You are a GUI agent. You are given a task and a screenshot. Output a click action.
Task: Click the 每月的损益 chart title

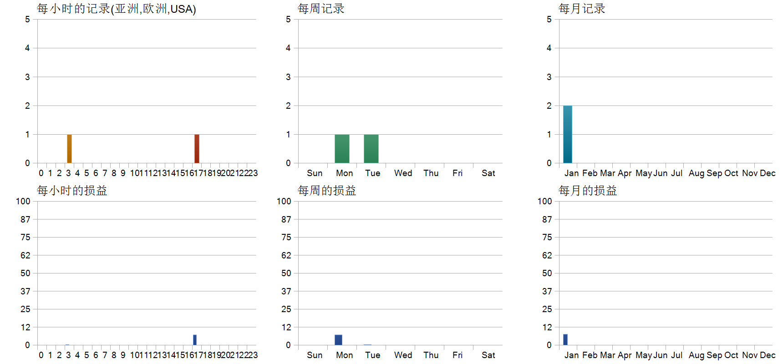[588, 191]
